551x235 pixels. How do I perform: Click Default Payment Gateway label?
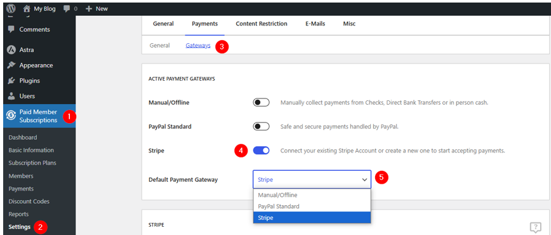183,180
